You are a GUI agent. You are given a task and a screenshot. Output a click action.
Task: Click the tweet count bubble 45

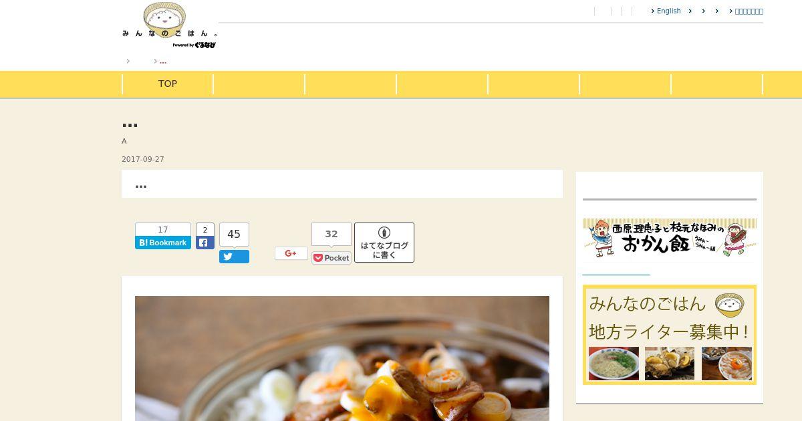tap(234, 235)
